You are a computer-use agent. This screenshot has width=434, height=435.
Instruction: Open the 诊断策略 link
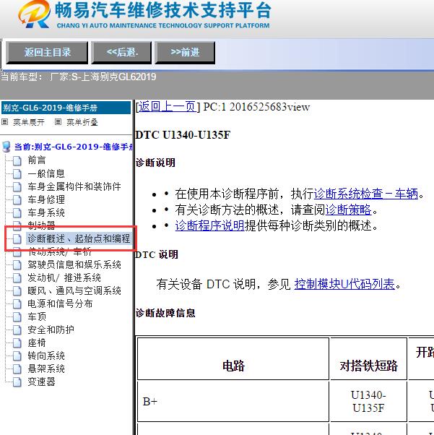(348, 210)
